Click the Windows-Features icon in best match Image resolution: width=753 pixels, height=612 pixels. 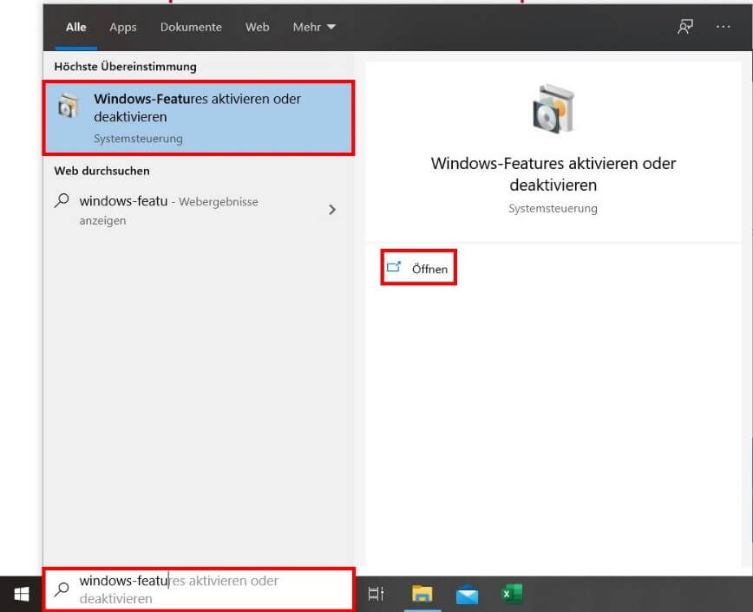[x=67, y=107]
